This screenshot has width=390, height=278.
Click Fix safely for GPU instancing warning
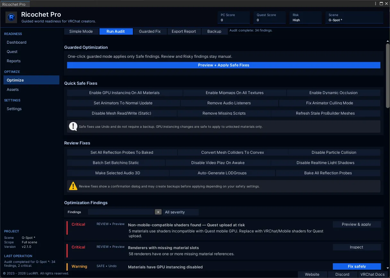pos(357,266)
